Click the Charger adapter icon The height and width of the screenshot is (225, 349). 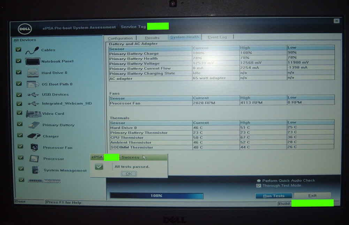pos(34,136)
